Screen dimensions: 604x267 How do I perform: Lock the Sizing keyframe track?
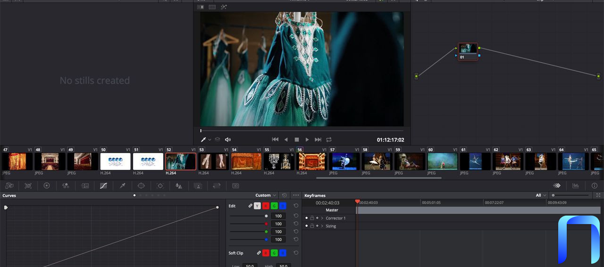(x=312, y=226)
